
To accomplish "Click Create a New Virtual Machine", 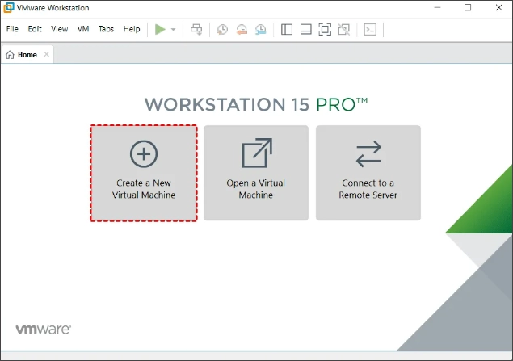I will pos(144,173).
